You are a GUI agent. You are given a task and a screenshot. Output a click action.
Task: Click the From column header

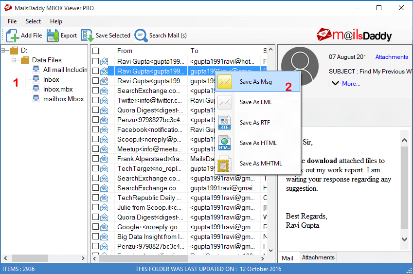point(151,51)
